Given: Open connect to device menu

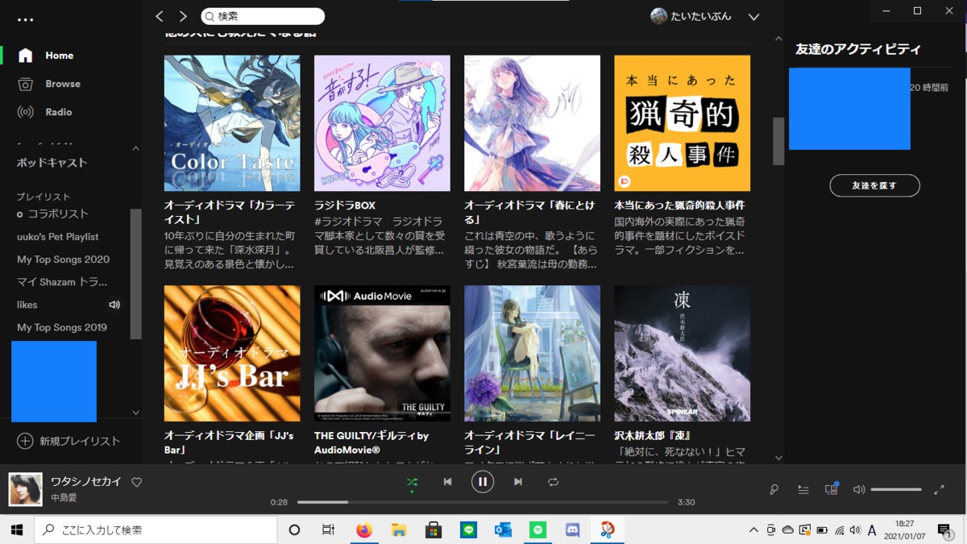Looking at the screenshot, I should [x=832, y=489].
